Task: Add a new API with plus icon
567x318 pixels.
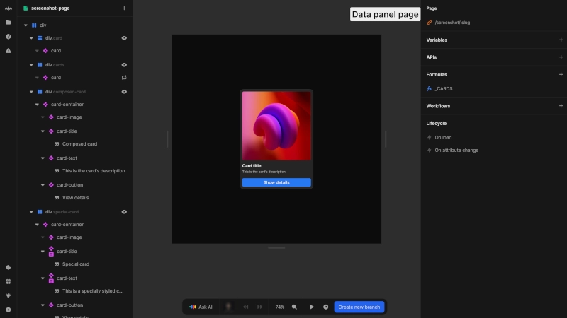Action: [561, 57]
